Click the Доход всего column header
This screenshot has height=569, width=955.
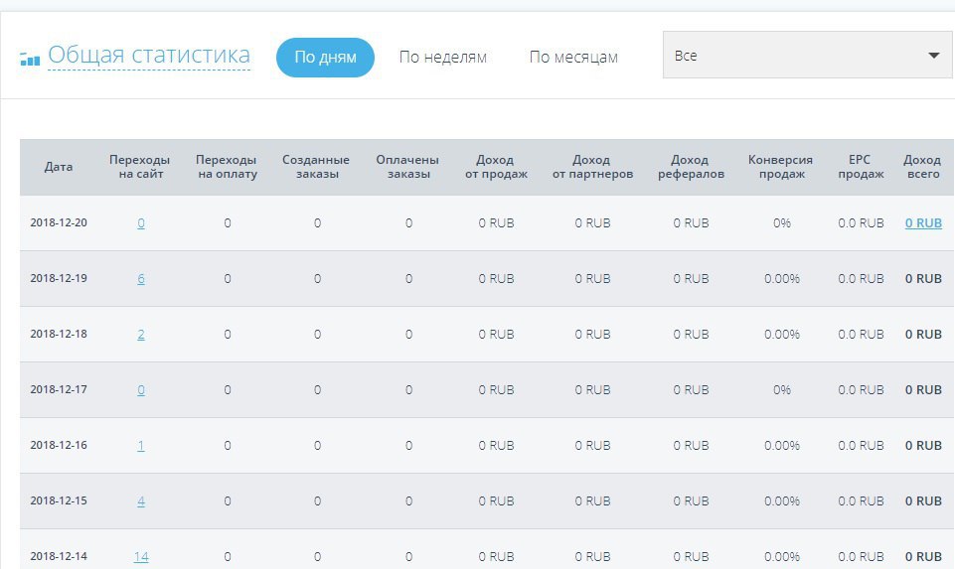point(923,167)
